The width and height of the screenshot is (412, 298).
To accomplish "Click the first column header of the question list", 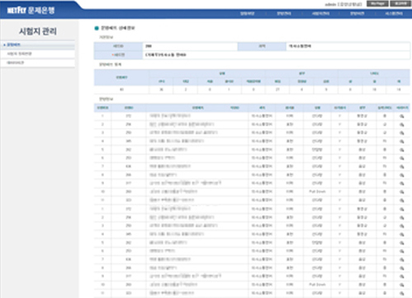I will (x=102, y=108).
